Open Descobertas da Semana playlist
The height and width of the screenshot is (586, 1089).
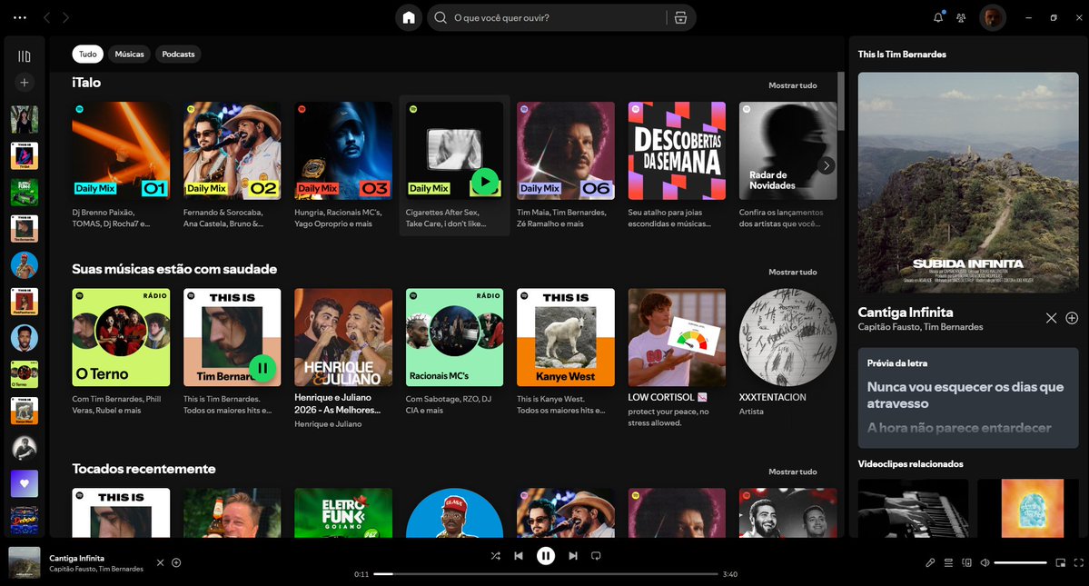coord(677,151)
